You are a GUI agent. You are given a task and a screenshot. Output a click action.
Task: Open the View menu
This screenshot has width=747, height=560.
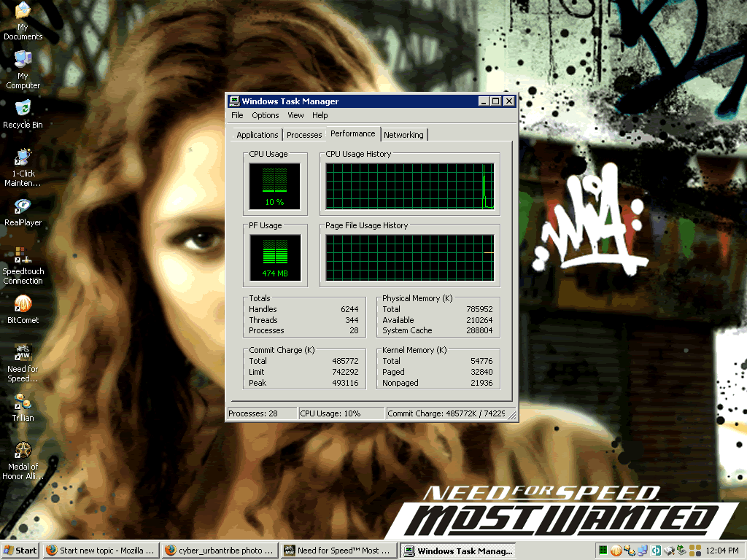295,115
